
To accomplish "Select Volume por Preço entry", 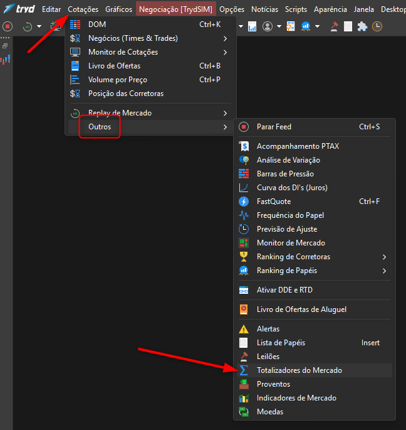I will pos(150,80).
